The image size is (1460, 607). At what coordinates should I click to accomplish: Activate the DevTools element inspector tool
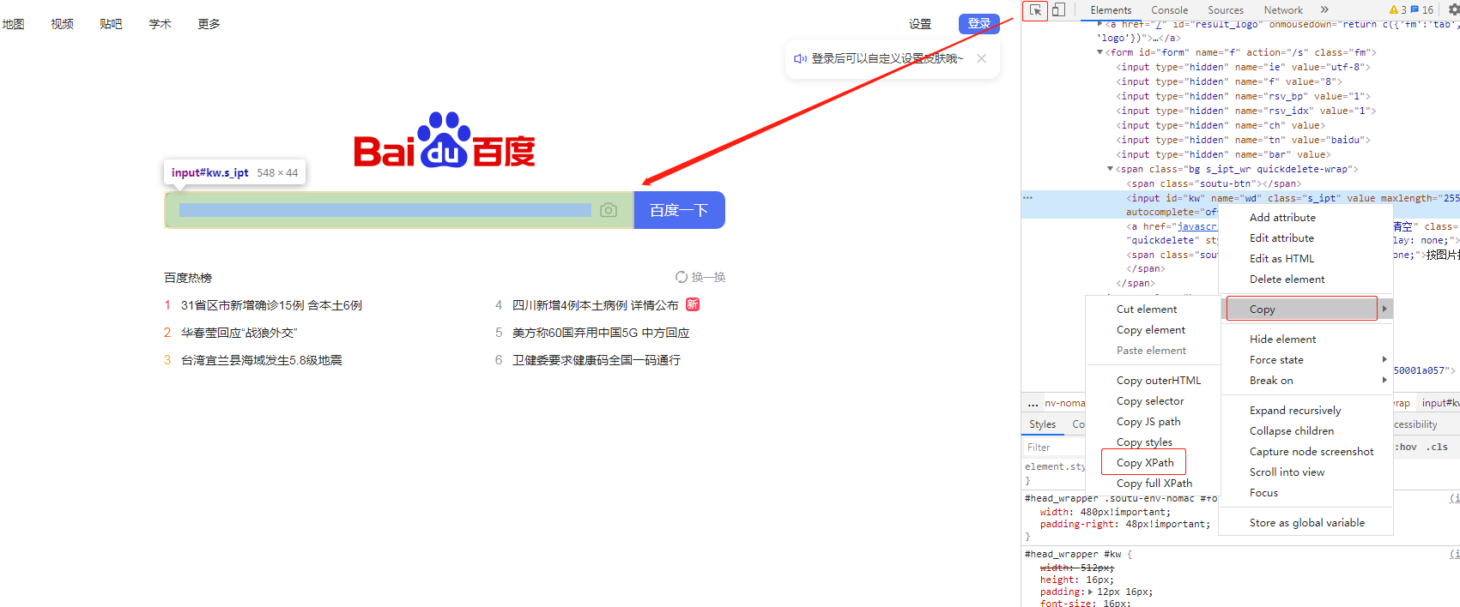1035,10
